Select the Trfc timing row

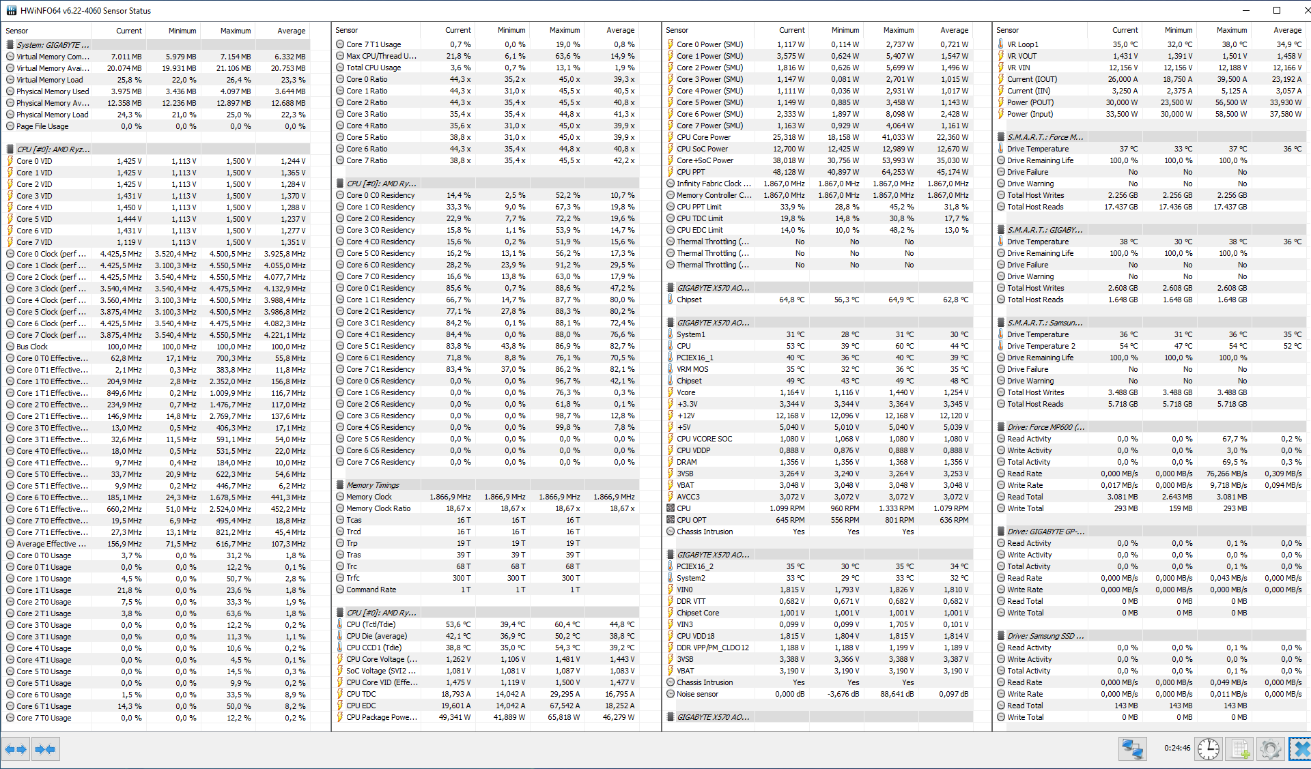(x=488, y=578)
